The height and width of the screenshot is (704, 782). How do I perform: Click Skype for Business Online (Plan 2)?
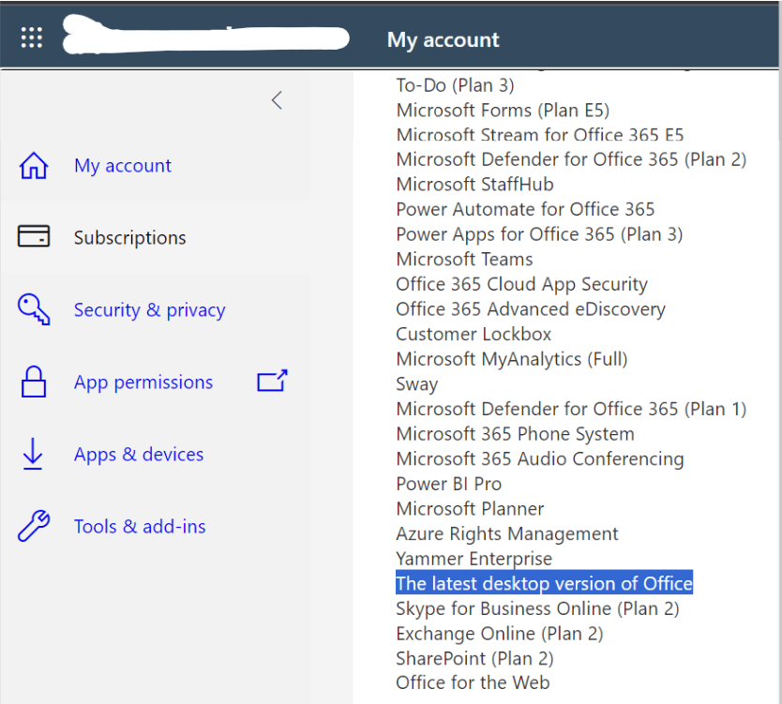537,608
